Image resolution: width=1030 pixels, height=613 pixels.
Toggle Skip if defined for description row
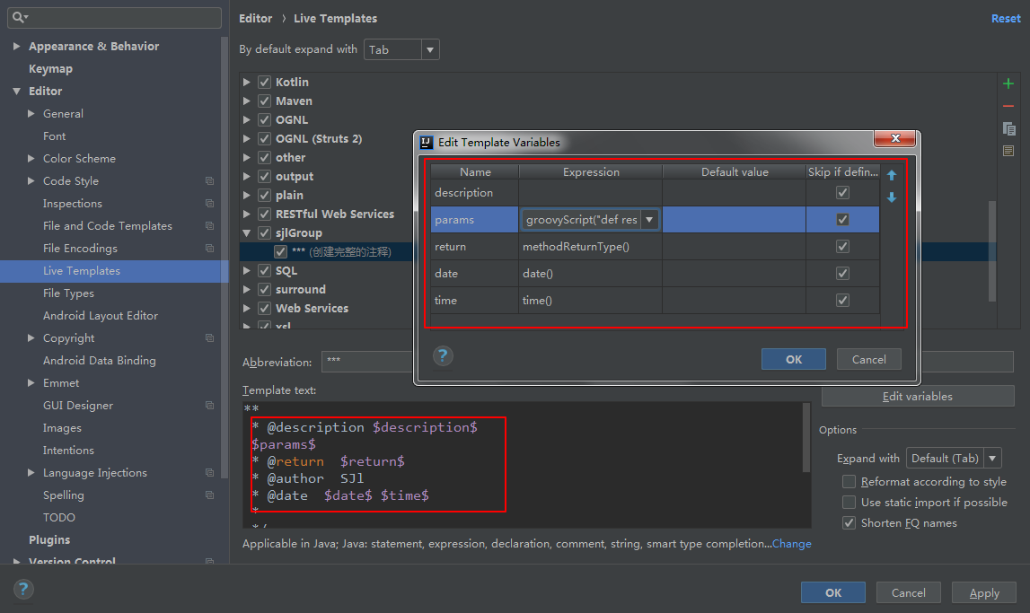(x=842, y=192)
